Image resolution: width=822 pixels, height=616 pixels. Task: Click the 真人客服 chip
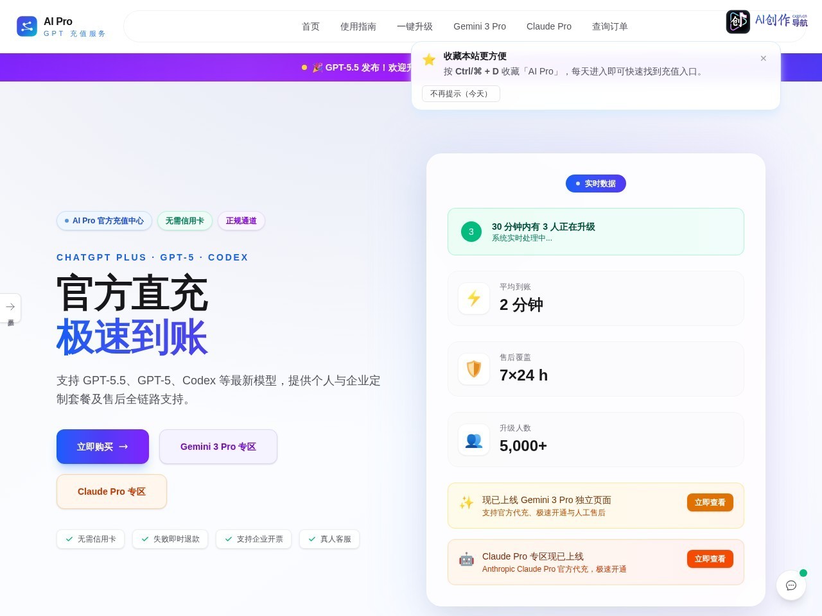pyautogui.click(x=329, y=539)
